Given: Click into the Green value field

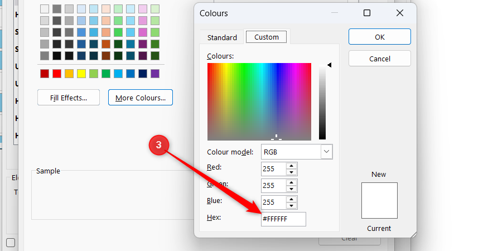Looking at the screenshot, I should [274, 186].
